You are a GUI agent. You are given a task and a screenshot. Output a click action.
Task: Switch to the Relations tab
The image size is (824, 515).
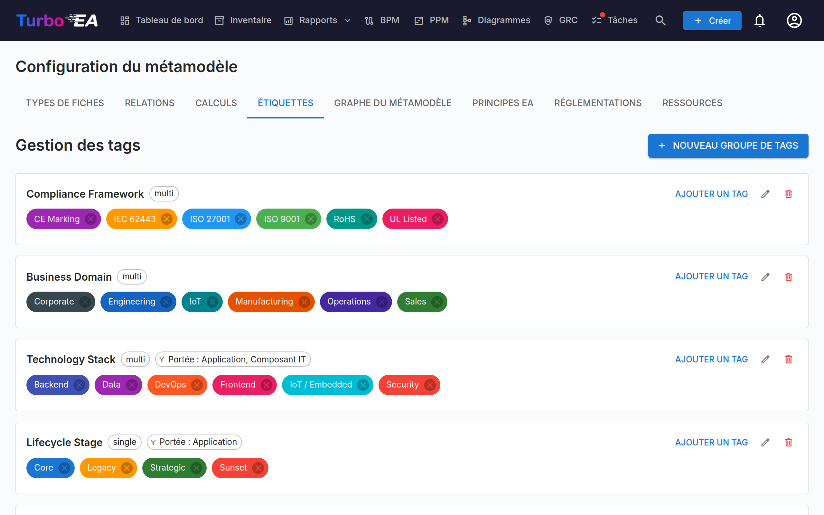[x=149, y=103]
